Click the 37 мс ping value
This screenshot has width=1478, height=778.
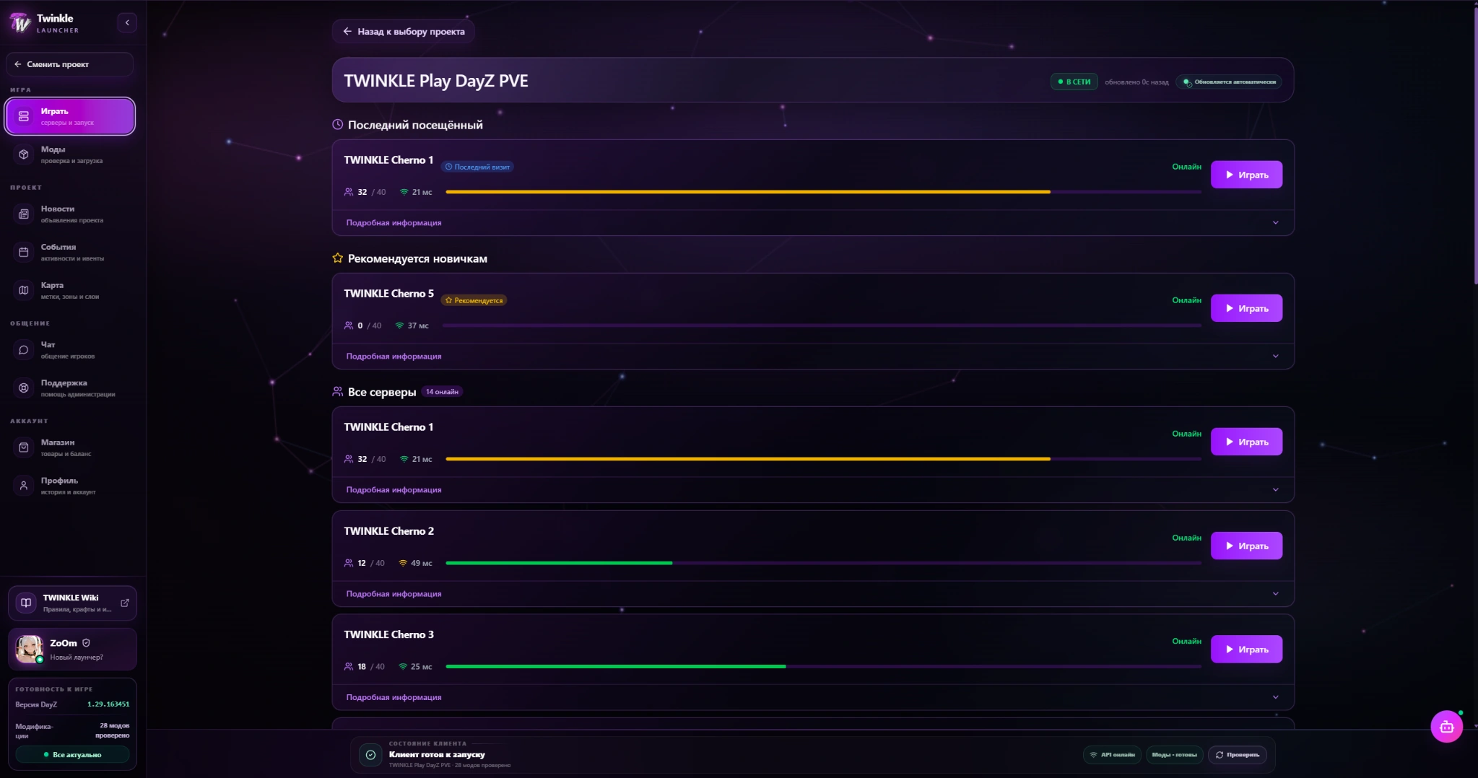[x=418, y=325]
